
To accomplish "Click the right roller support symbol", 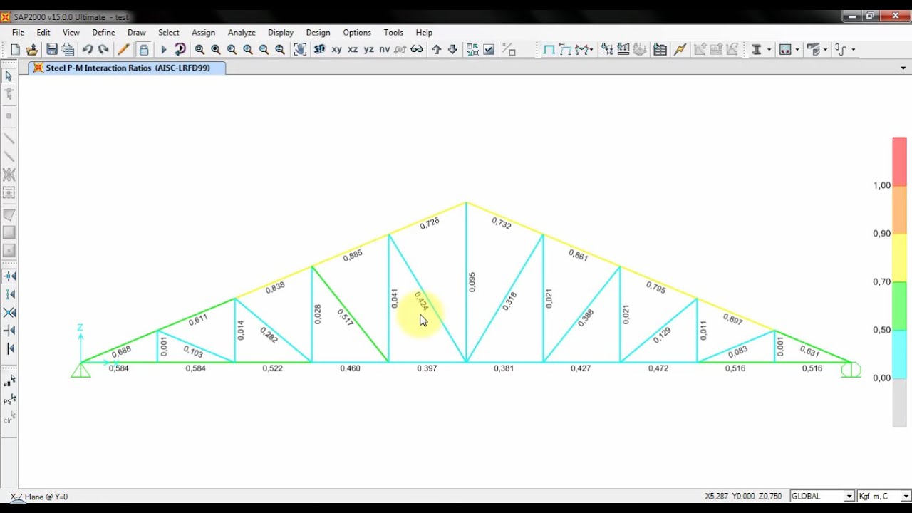I will [x=851, y=370].
